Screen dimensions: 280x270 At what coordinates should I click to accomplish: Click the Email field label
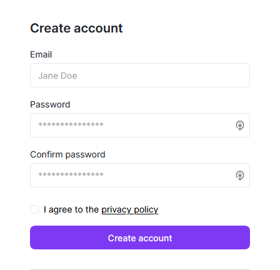coord(41,54)
